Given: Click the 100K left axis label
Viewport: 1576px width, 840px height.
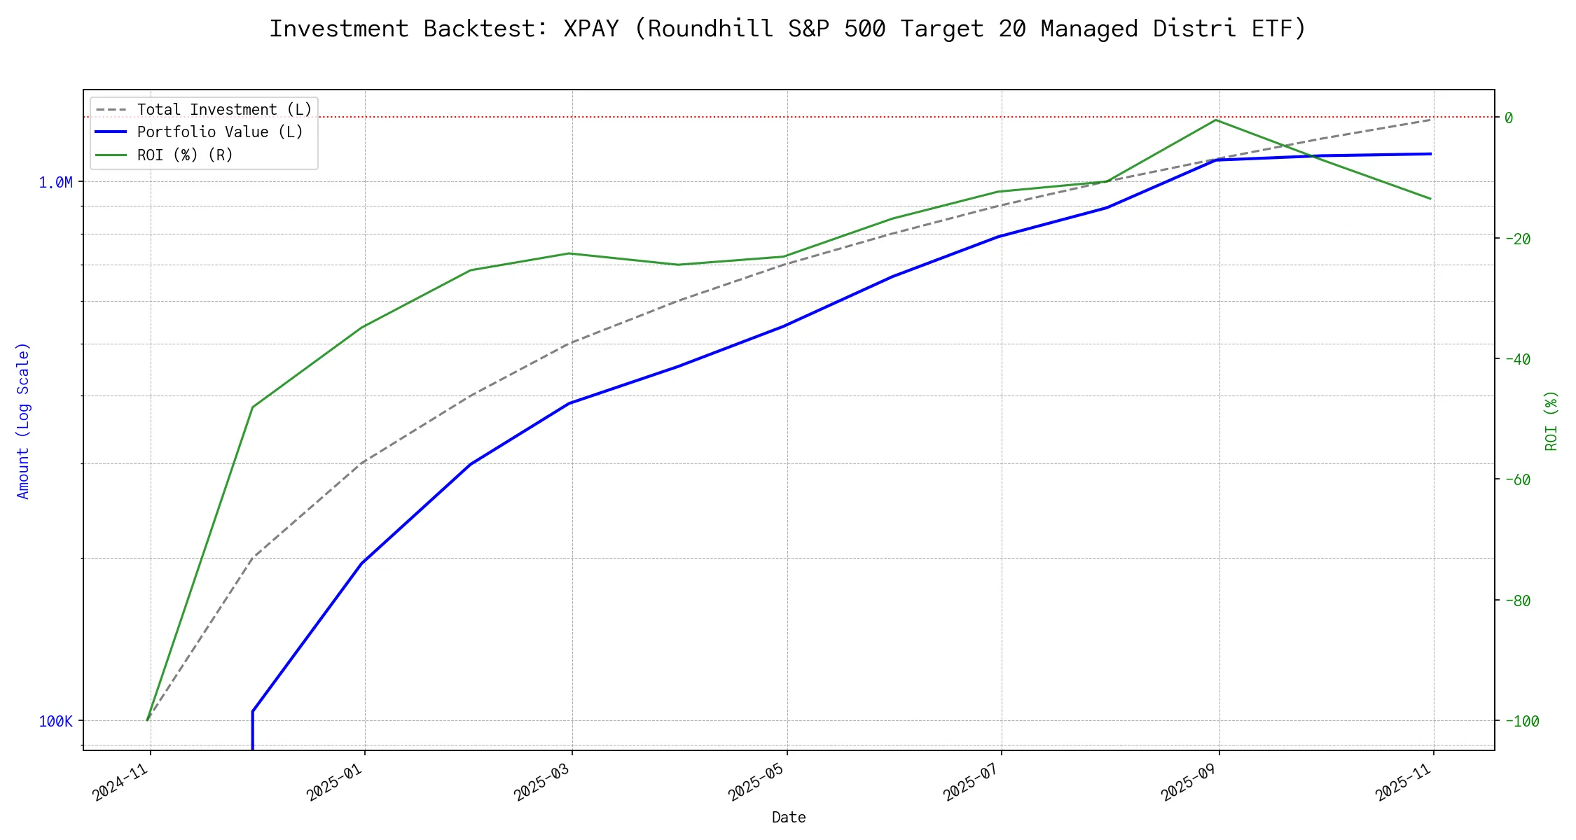Looking at the screenshot, I should pos(55,722).
